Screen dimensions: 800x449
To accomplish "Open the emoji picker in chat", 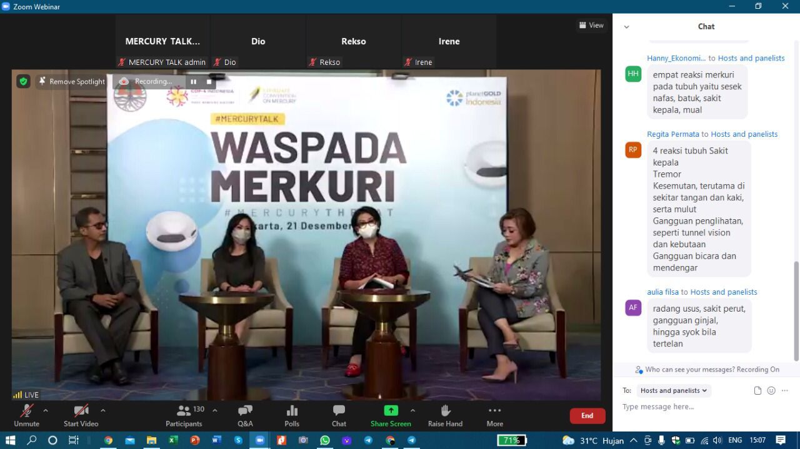I will pos(771,390).
